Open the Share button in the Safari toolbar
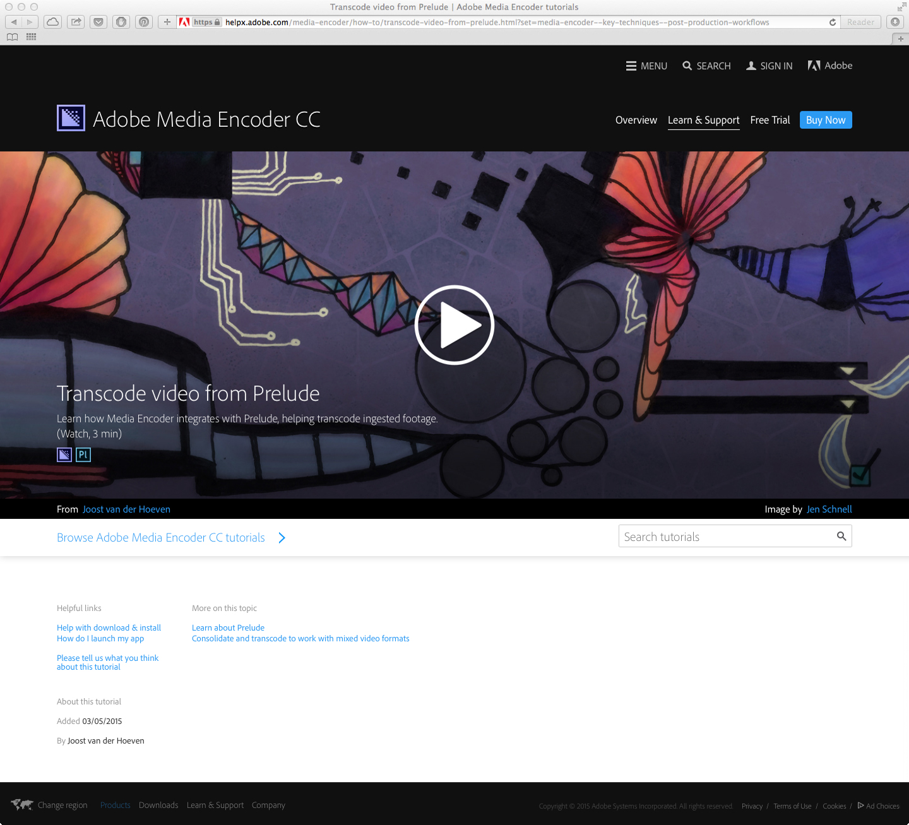 tap(76, 22)
